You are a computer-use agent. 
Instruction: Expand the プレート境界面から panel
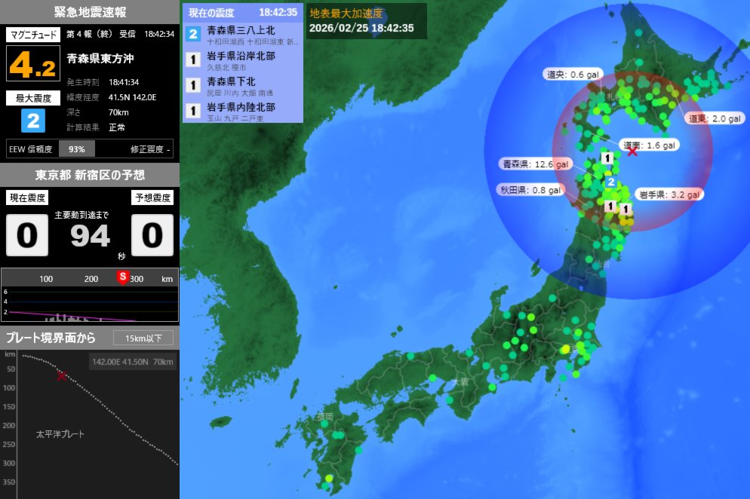[53, 338]
